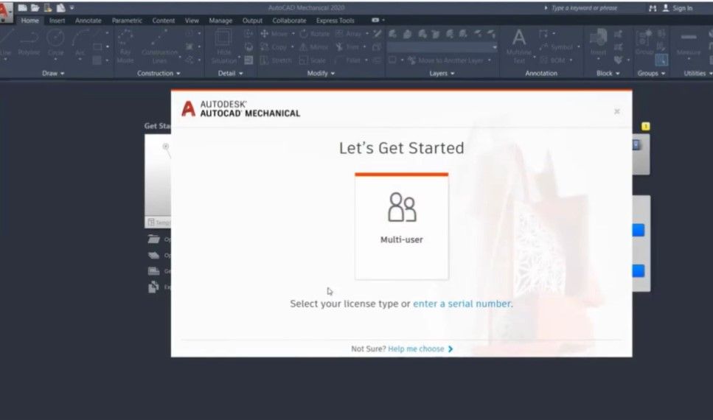Click Move to Another Layer
This screenshot has width=713, height=420.
[x=445, y=60]
